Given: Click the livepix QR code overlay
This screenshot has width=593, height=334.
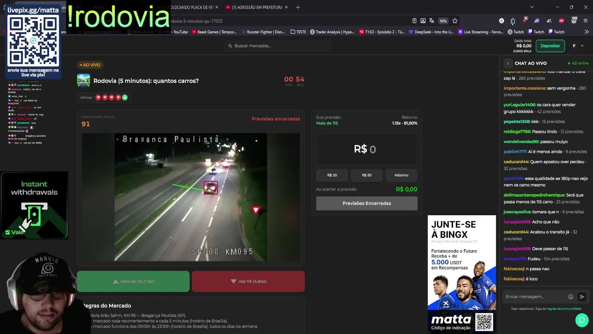Looking at the screenshot, I should tap(33, 40).
